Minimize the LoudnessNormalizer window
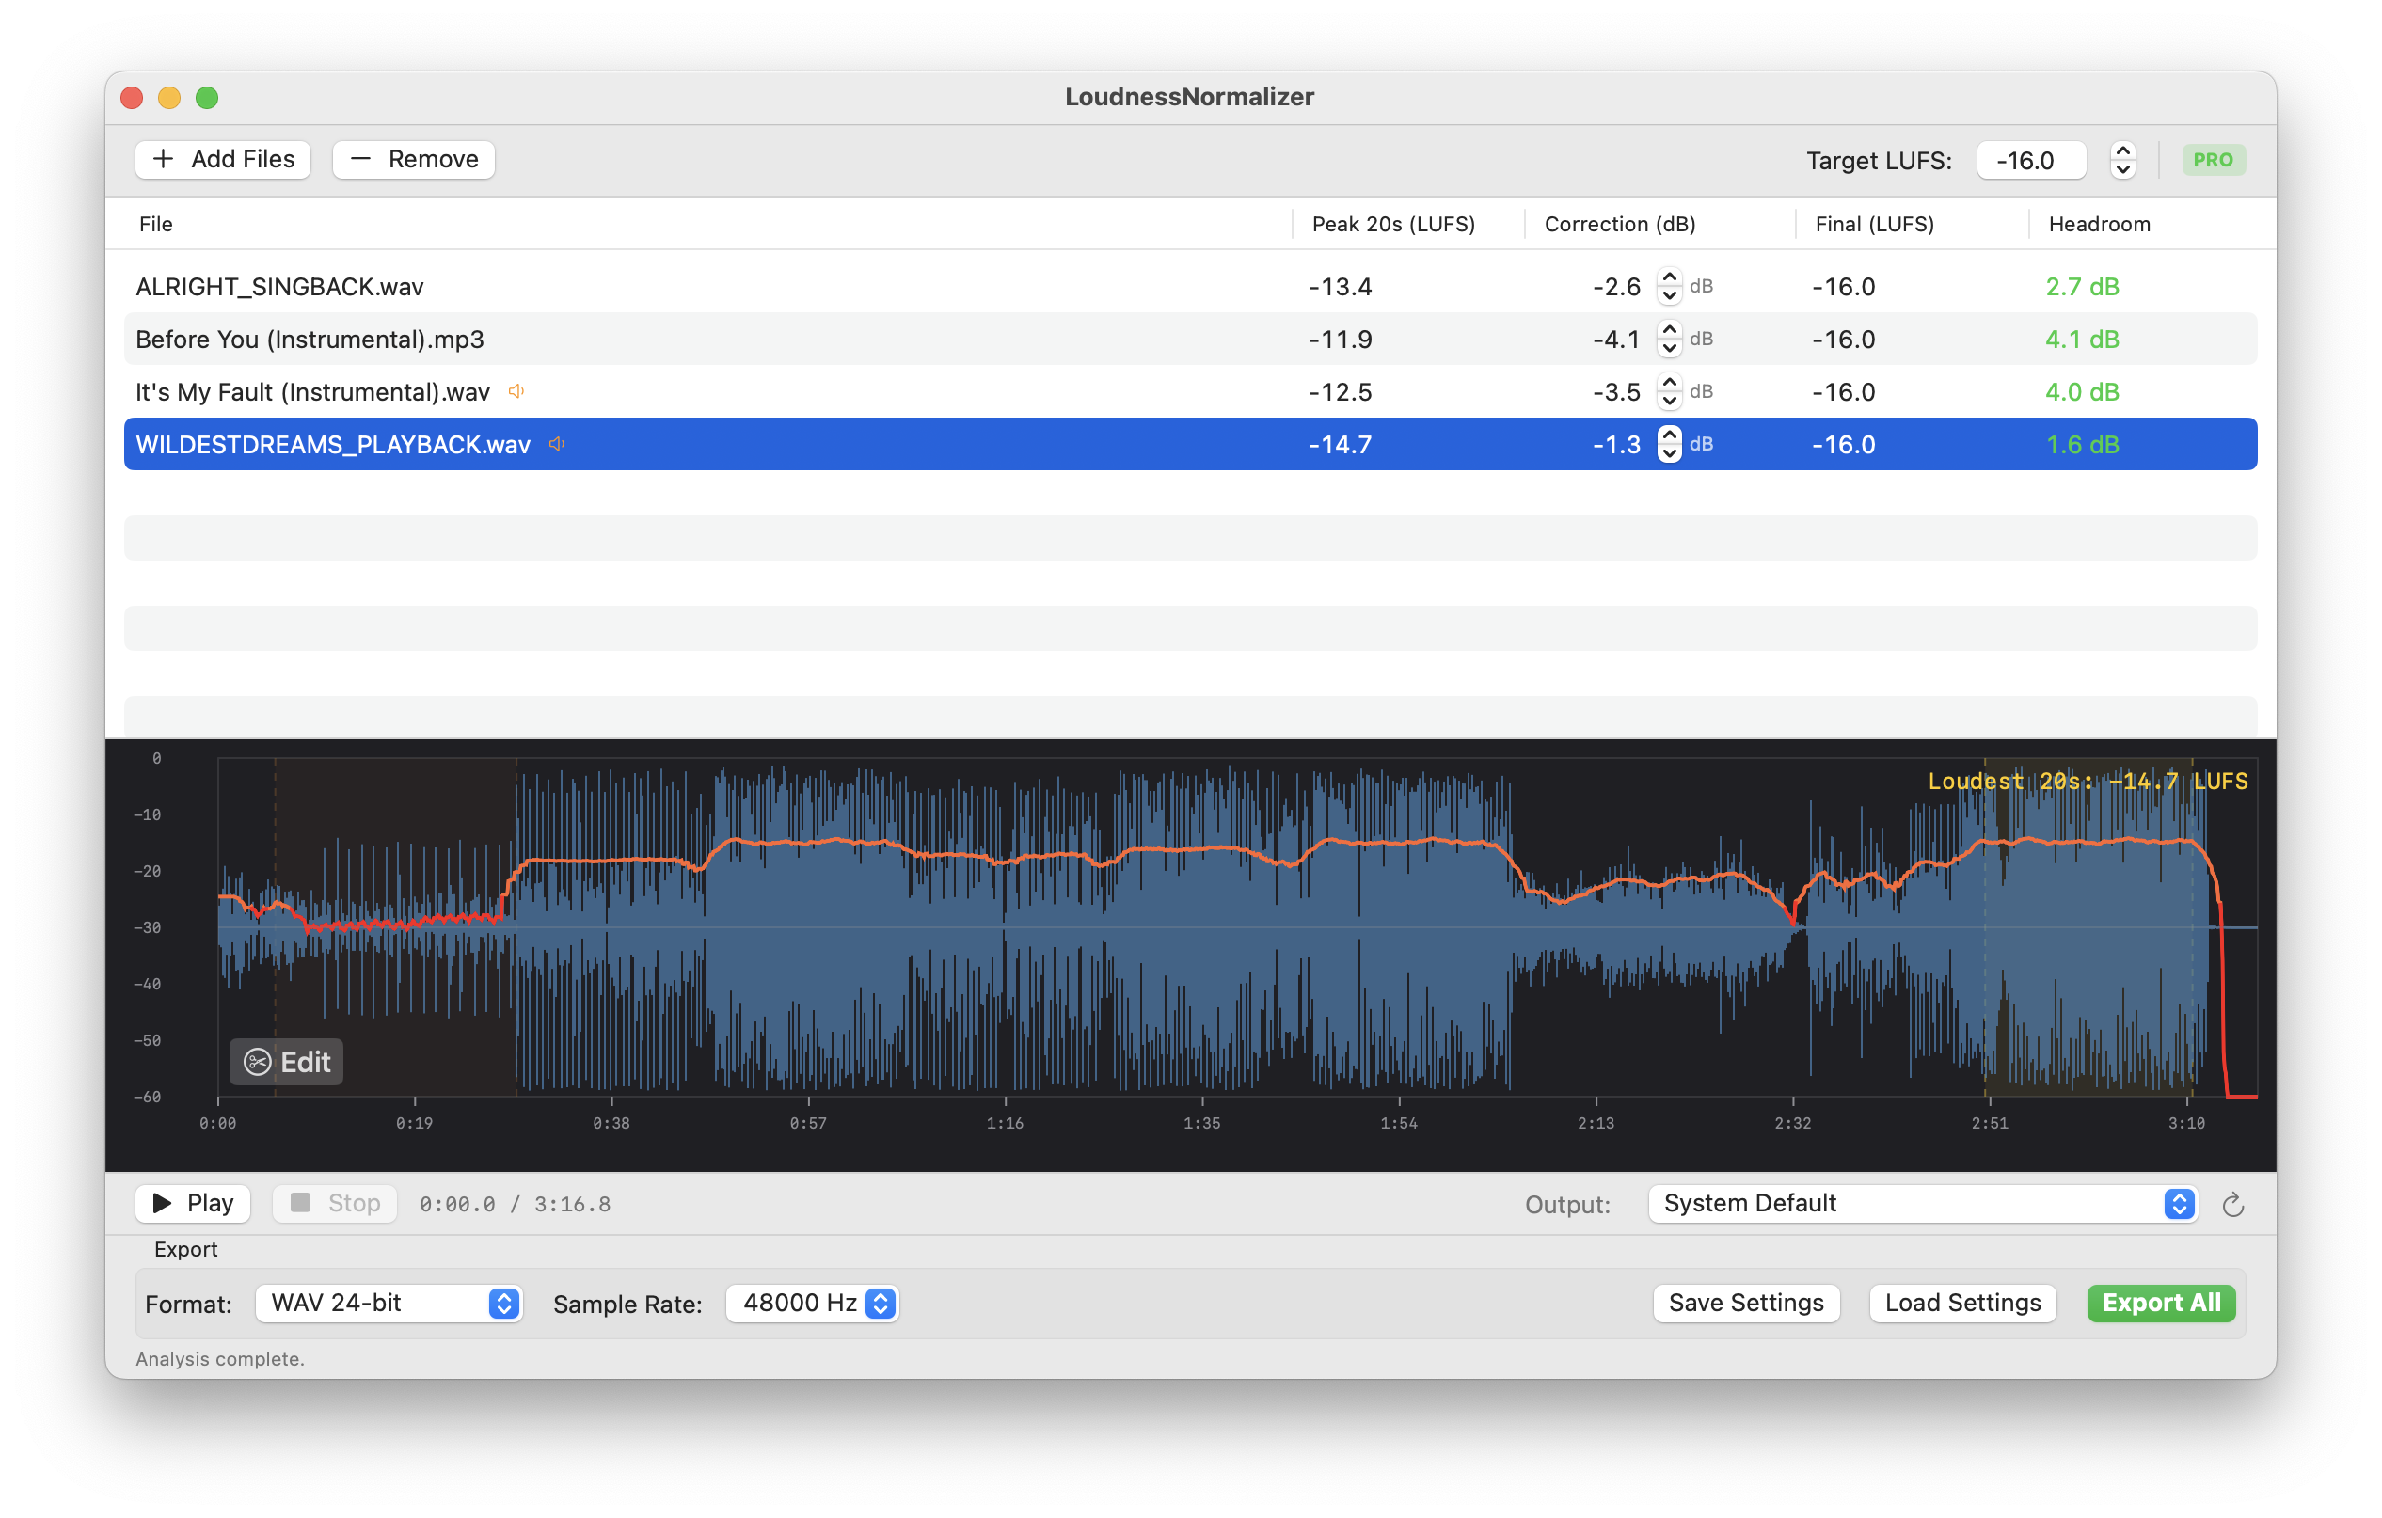2382x1518 pixels. tap(169, 97)
